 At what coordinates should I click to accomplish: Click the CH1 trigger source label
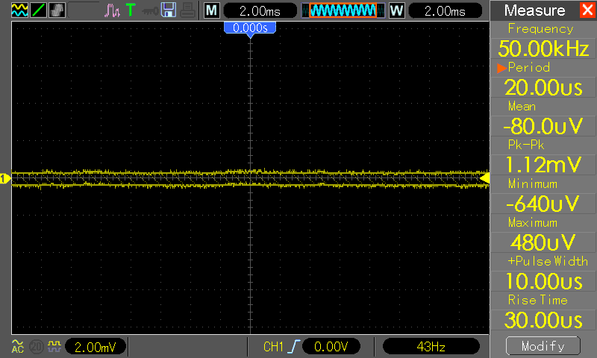pos(273,347)
